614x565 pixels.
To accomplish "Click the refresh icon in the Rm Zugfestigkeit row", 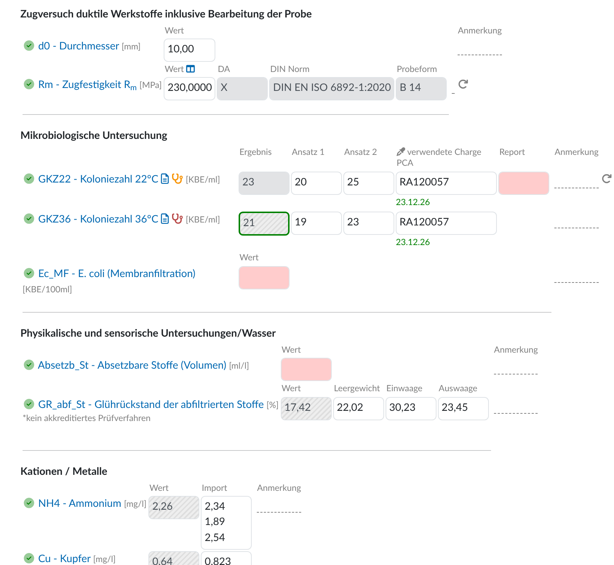I will [463, 84].
